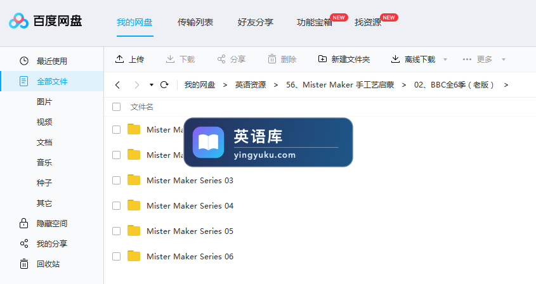
Task: Open Mister Maker Series 03 folder icon
Action: pyautogui.click(x=134, y=180)
